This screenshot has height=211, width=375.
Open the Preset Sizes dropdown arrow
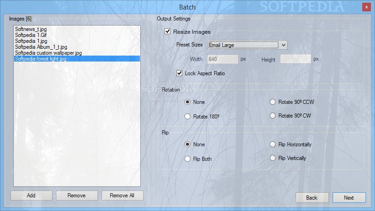tap(283, 45)
